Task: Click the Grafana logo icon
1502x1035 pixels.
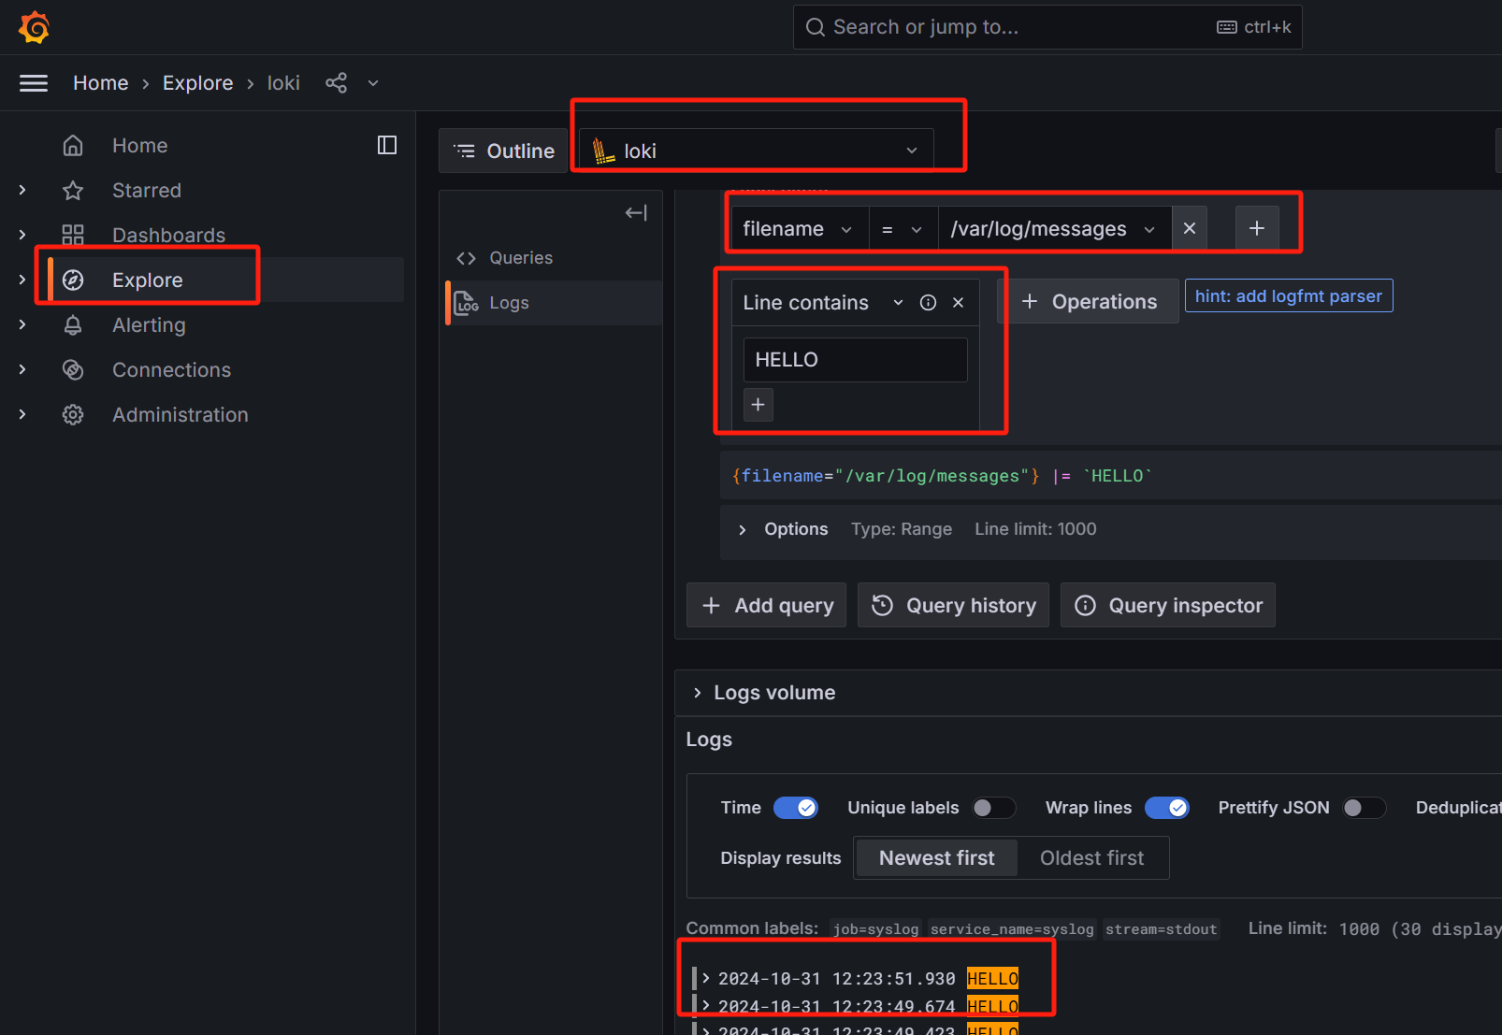Action: click(x=35, y=27)
